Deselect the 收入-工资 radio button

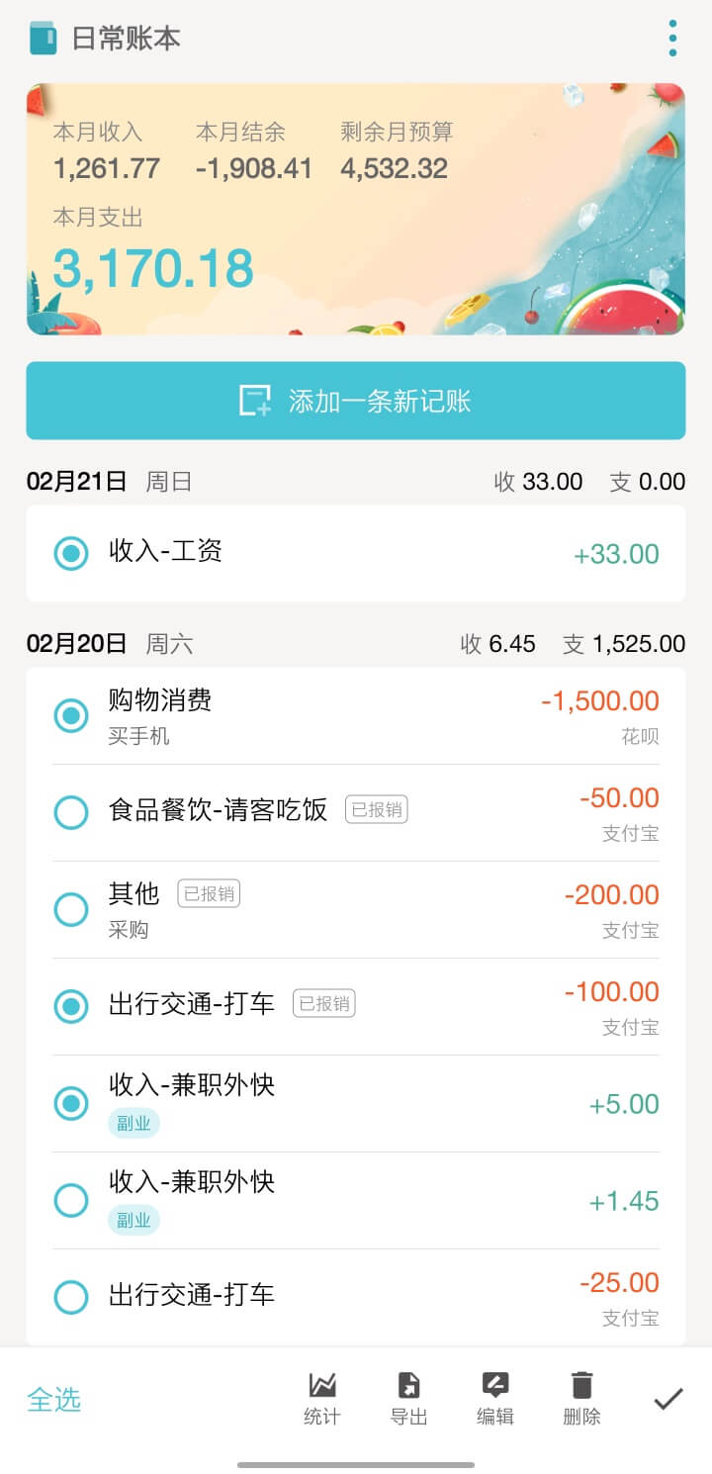click(x=71, y=553)
